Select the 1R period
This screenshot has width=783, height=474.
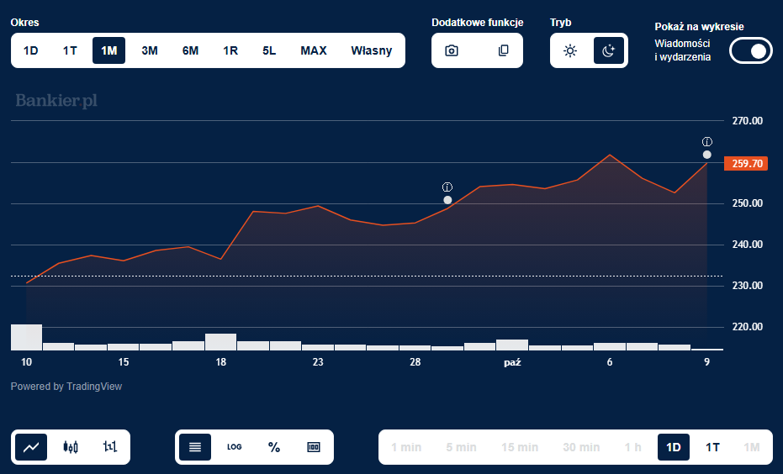tap(230, 50)
